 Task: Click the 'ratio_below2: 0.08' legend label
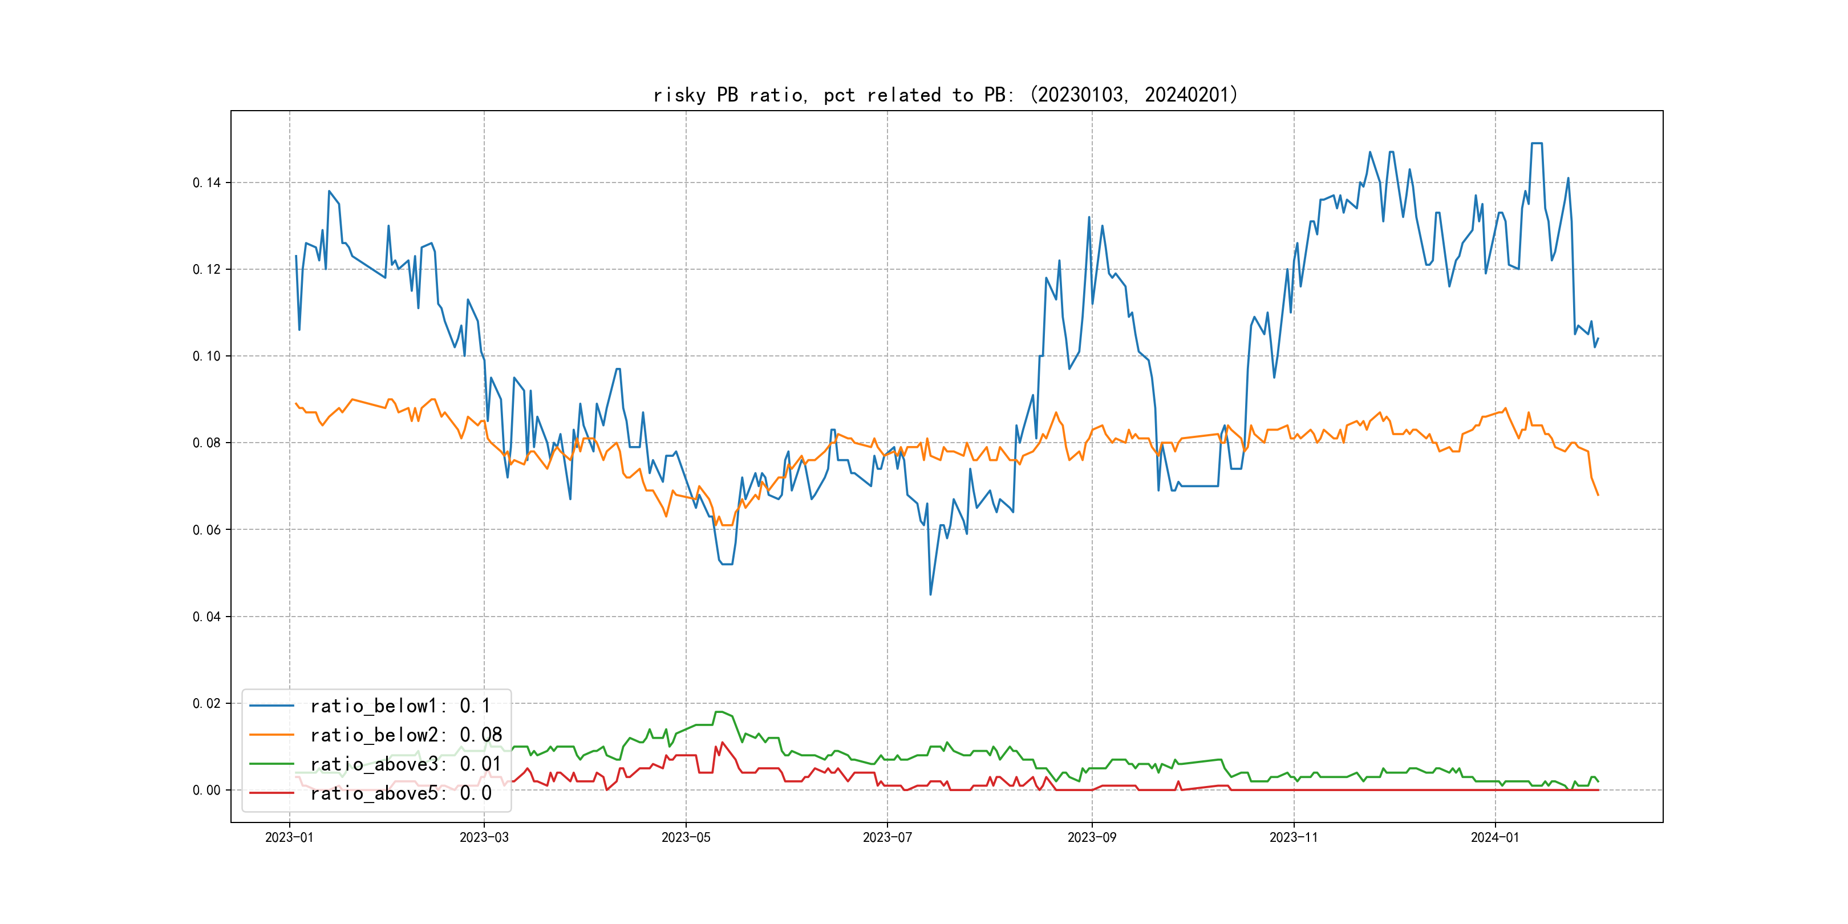(x=406, y=735)
